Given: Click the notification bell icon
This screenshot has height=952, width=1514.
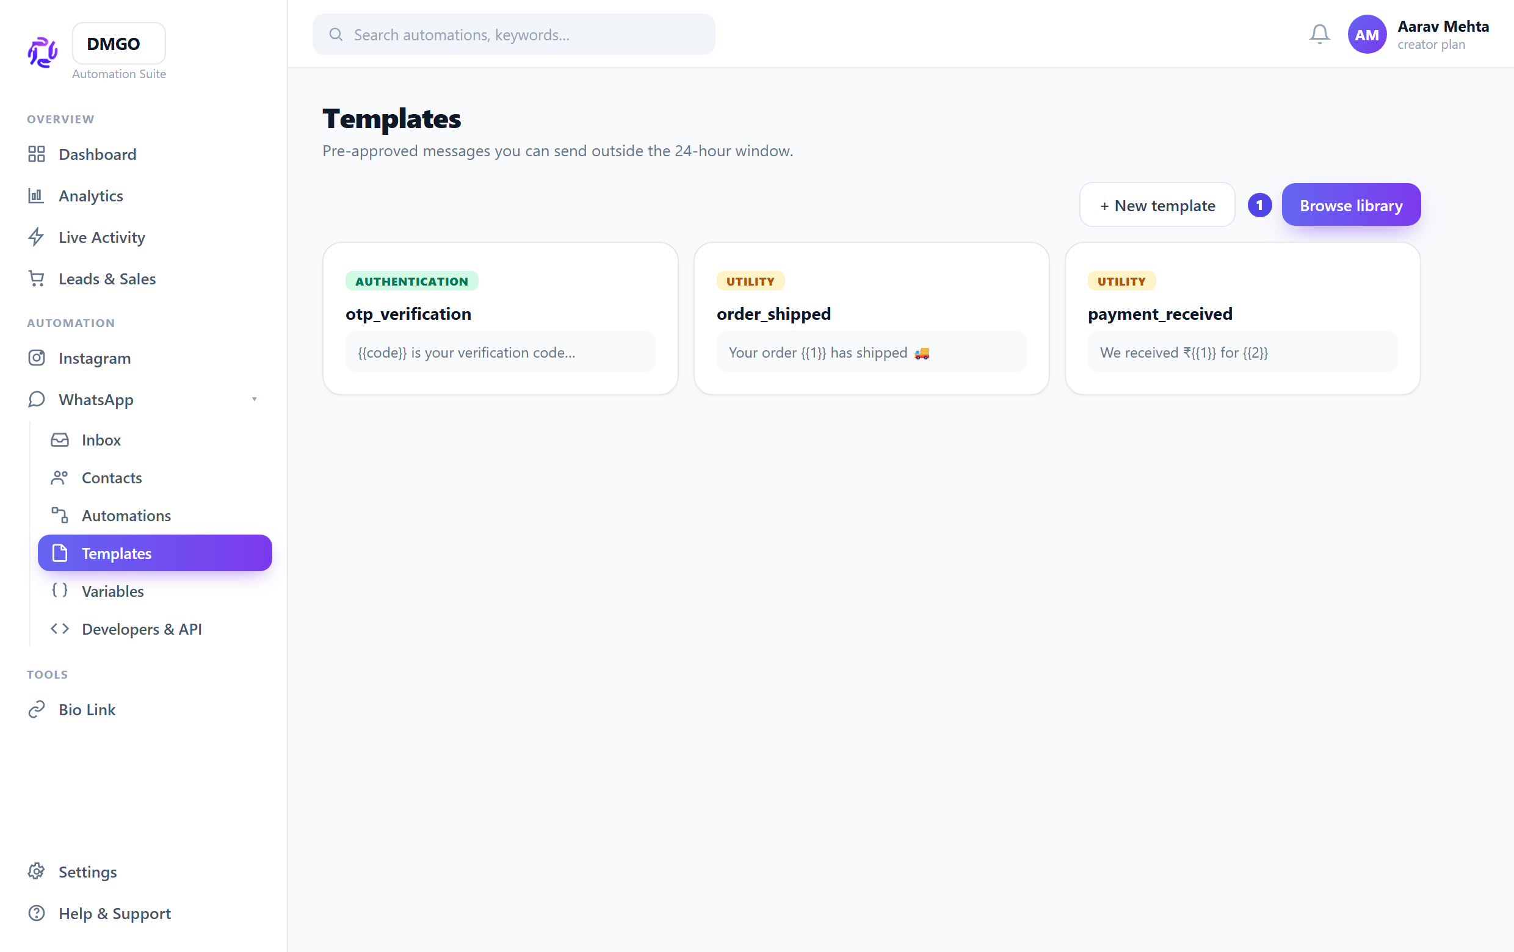Looking at the screenshot, I should [1319, 35].
